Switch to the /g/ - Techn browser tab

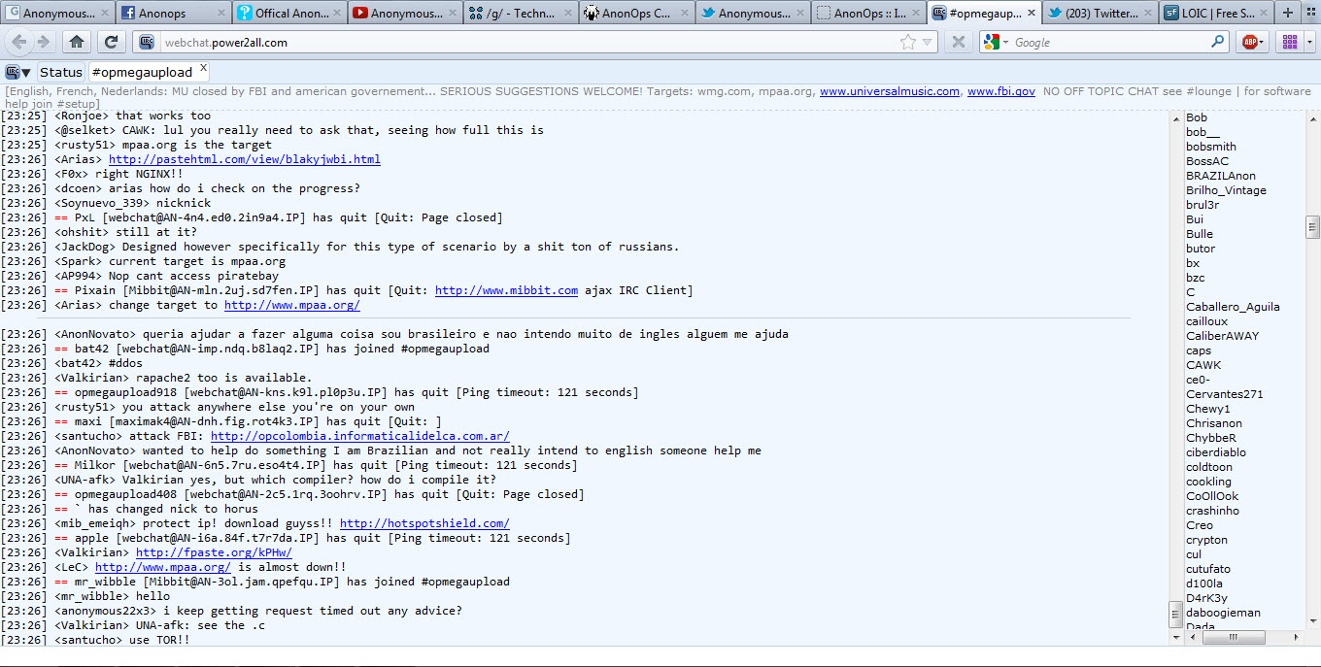[520, 14]
